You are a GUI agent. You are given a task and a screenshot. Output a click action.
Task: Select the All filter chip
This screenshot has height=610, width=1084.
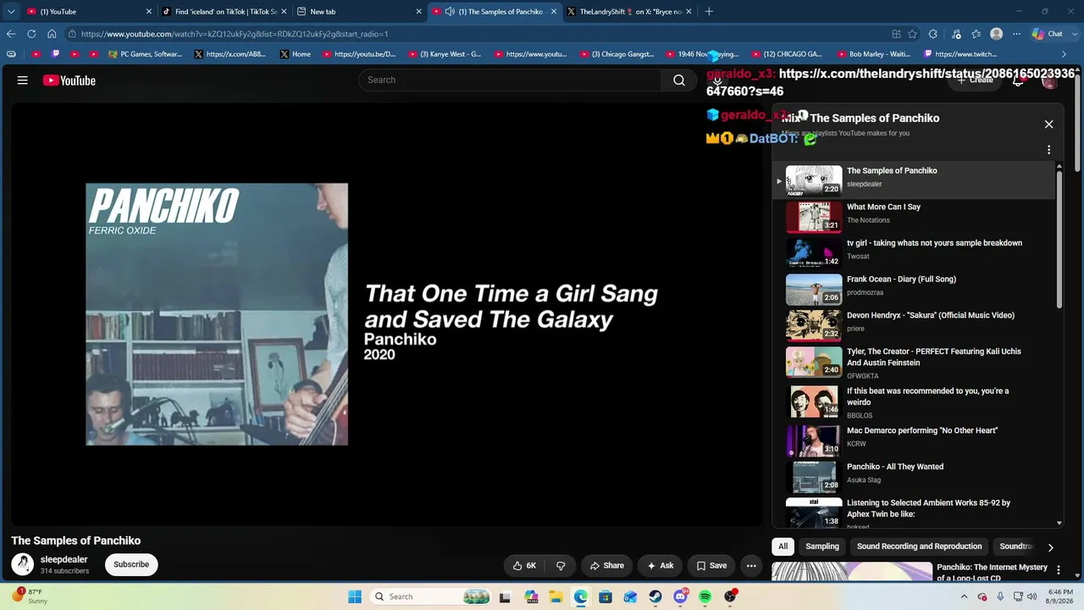click(783, 546)
